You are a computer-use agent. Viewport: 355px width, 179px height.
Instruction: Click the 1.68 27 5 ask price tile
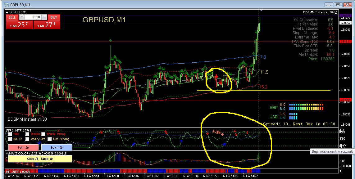(x=47, y=25)
